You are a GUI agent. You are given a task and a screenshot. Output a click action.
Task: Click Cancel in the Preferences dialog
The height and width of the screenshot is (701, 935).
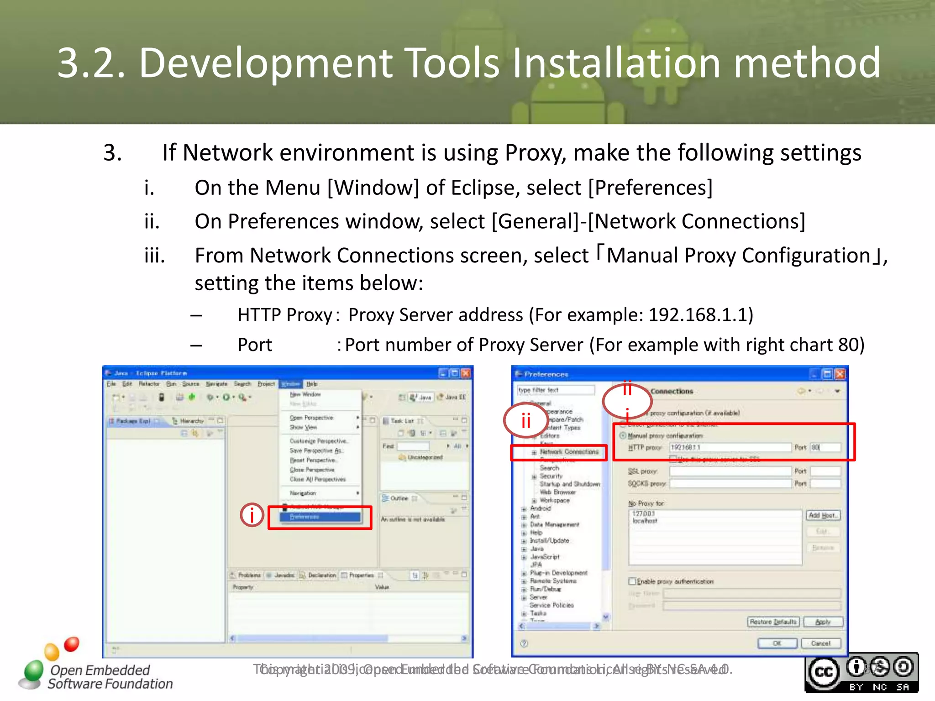click(x=821, y=643)
